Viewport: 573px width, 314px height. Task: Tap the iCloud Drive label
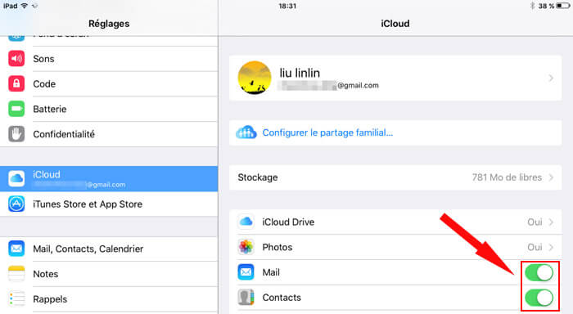288,222
